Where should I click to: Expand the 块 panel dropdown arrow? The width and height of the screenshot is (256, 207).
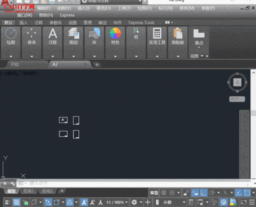click(94, 56)
